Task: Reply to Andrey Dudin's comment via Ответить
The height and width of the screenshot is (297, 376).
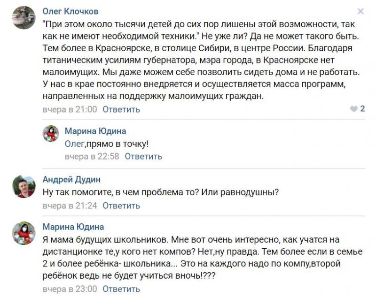Action: point(121,206)
